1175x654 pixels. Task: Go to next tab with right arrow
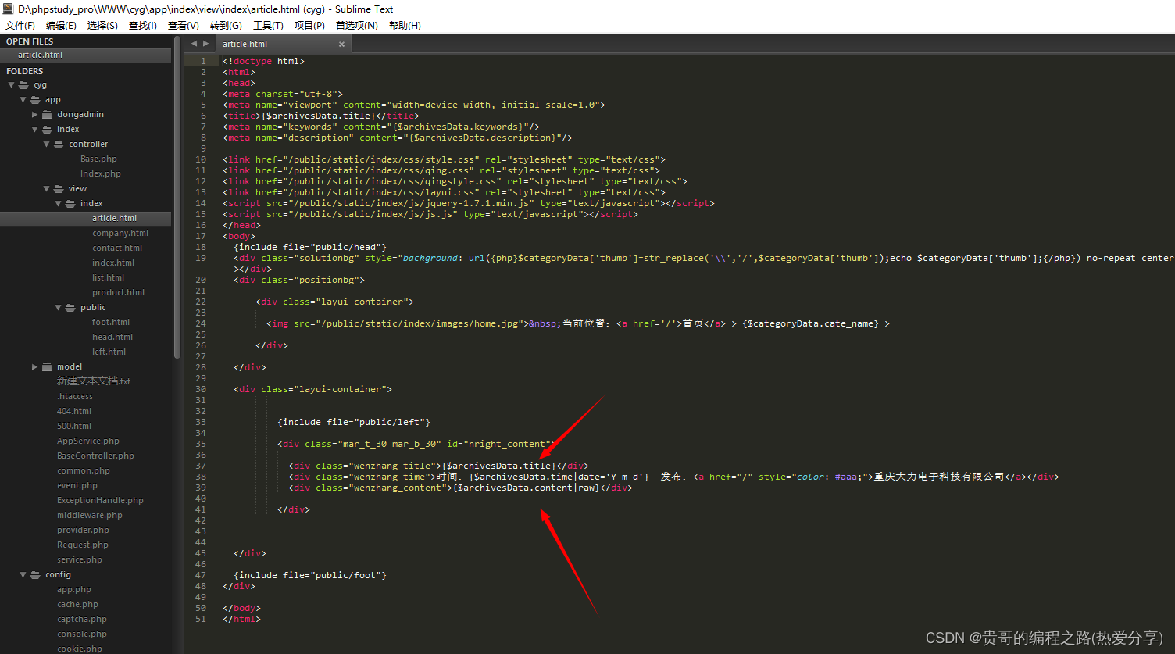coord(205,44)
